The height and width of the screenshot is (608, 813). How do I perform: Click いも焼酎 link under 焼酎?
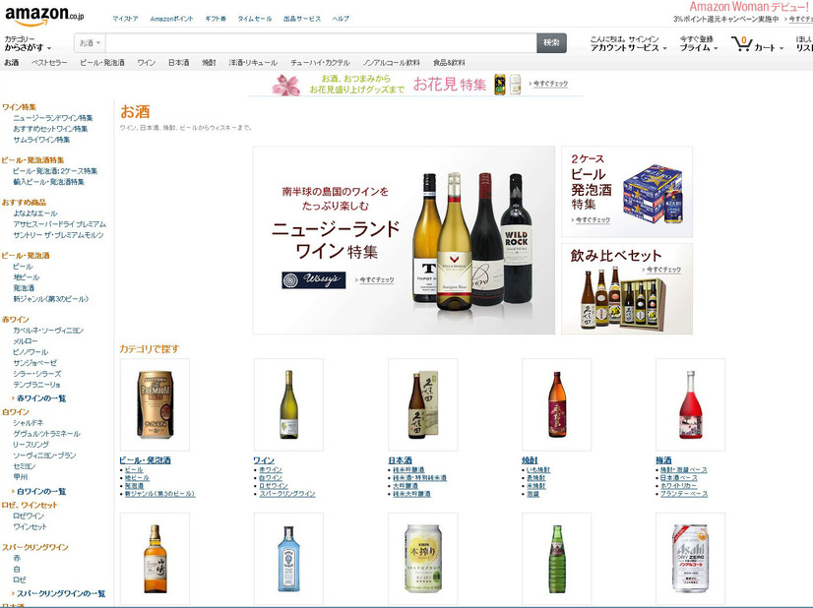pyautogui.click(x=538, y=469)
